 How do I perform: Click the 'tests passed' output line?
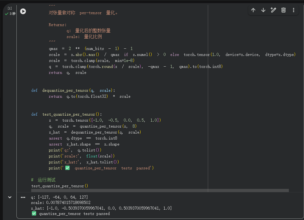click(71, 214)
